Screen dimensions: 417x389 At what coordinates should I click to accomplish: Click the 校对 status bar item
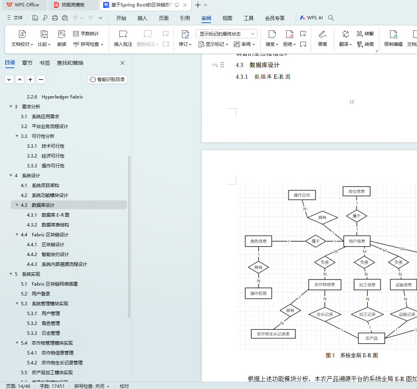tap(124, 386)
